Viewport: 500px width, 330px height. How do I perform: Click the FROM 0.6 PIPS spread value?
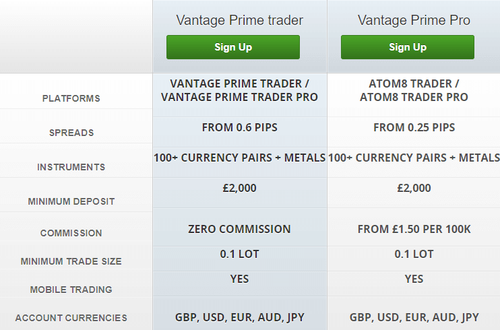239,127
